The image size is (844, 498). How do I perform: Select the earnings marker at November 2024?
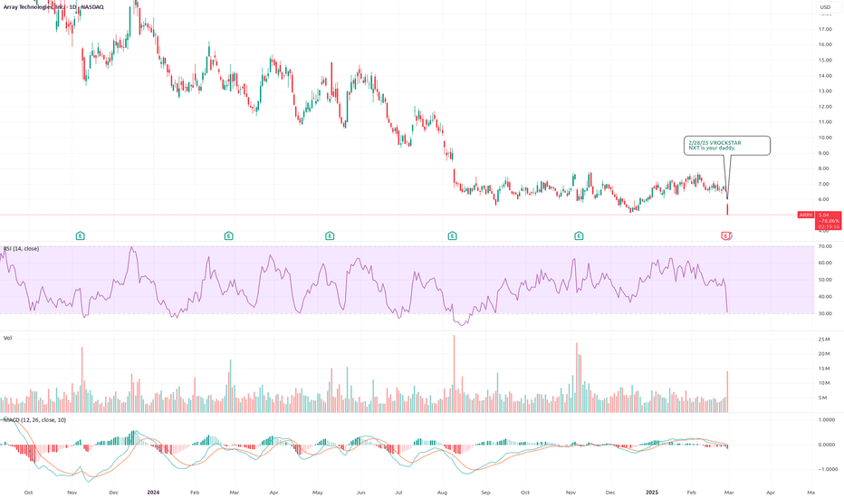pos(579,235)
